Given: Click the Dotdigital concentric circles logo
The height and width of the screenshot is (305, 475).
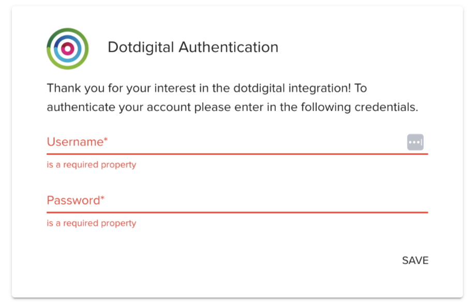Looking at the screenshot, I should click(68, 49).
